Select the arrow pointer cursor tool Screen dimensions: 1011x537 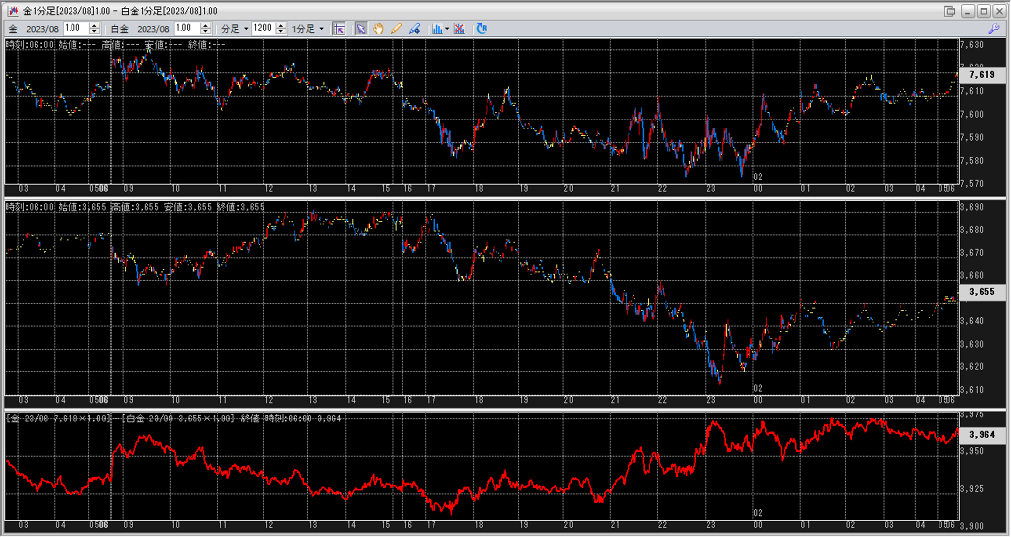point(361,29)
